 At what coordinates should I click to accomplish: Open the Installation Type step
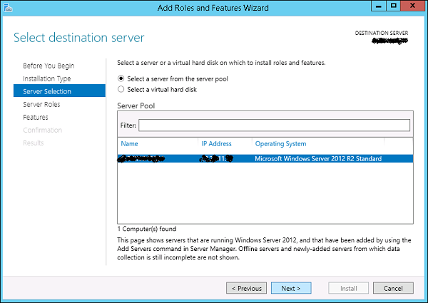coord(46,78)
